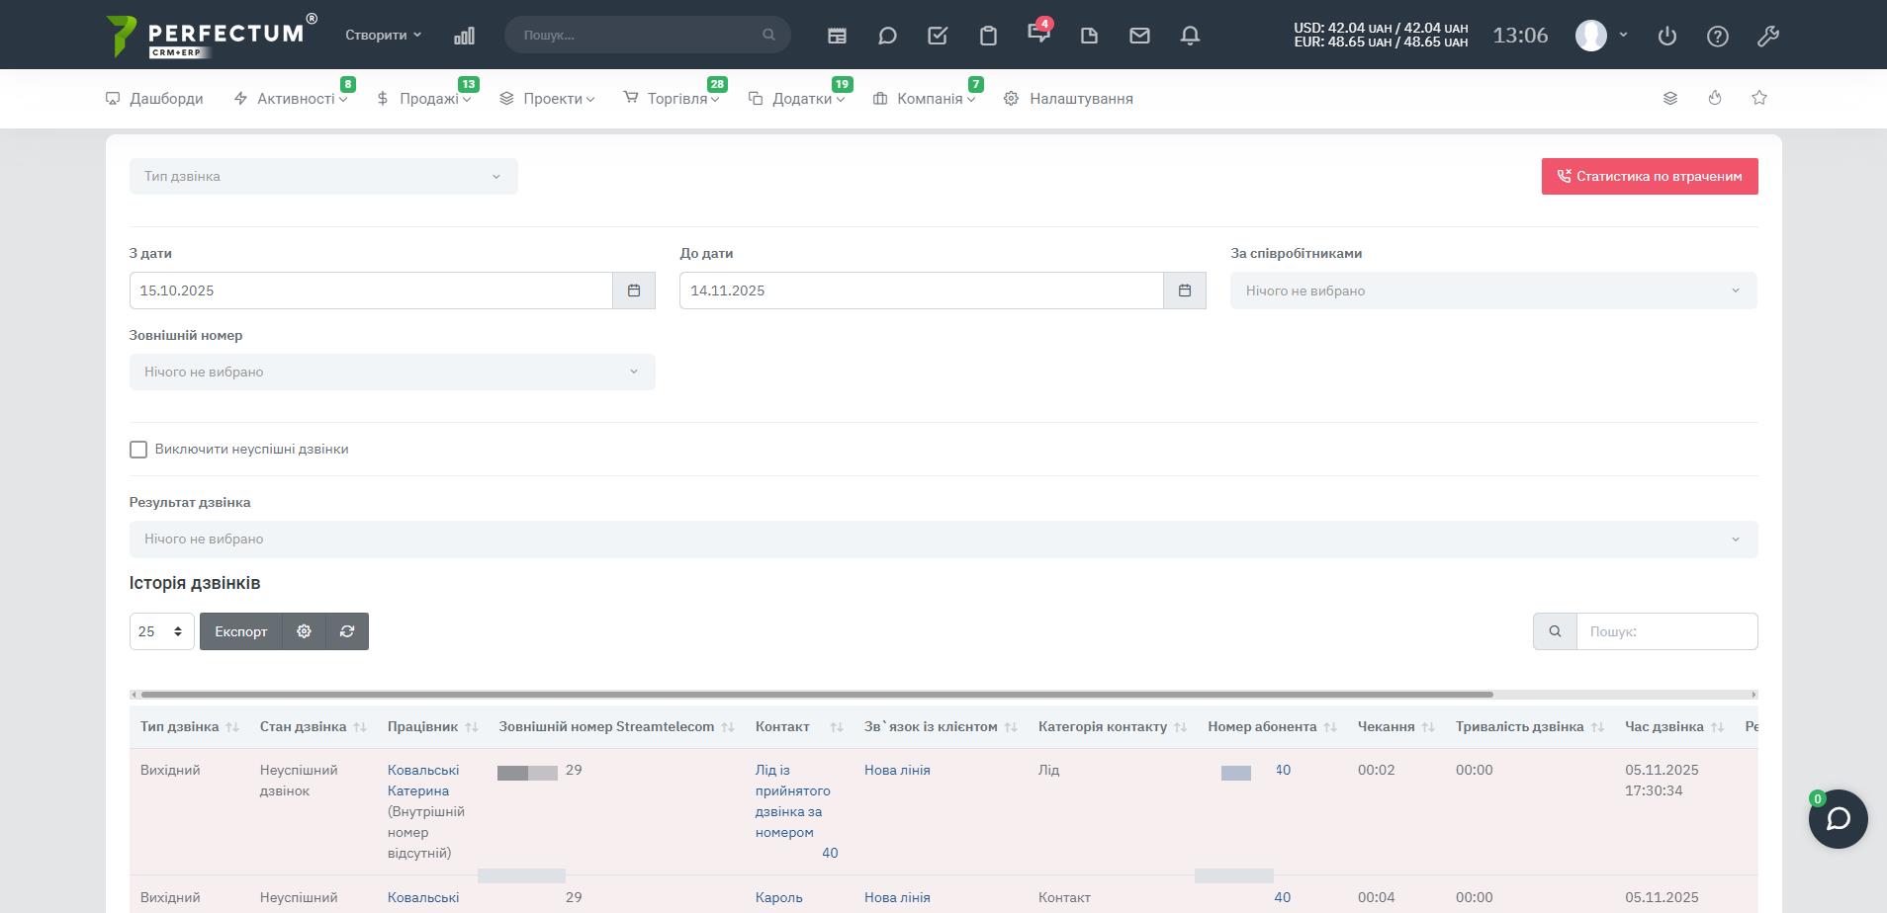Screen dimensions: 1887x913
Task: Click the table refresh icon button
Action: point(347,631)
